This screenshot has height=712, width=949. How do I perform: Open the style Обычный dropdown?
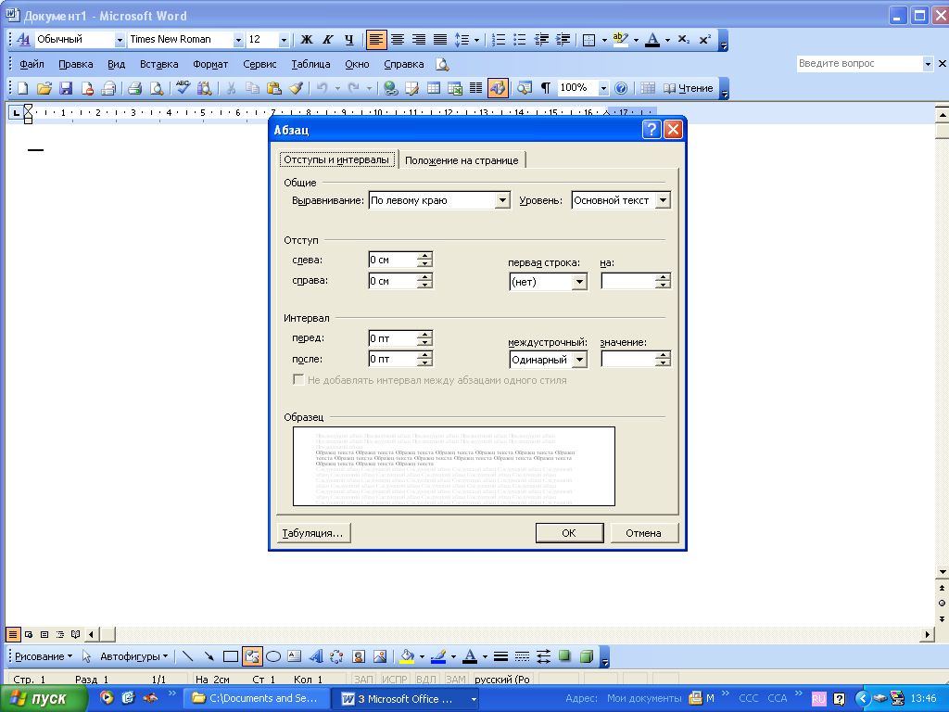(x=120, y=40)
